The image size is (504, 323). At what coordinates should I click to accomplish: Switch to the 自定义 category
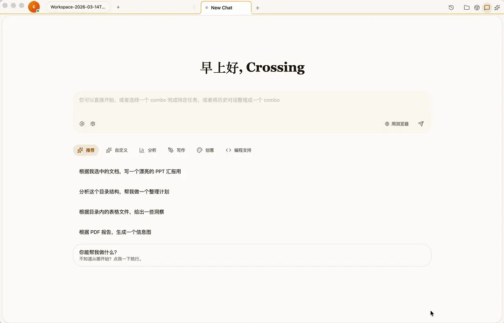[117, 150]
